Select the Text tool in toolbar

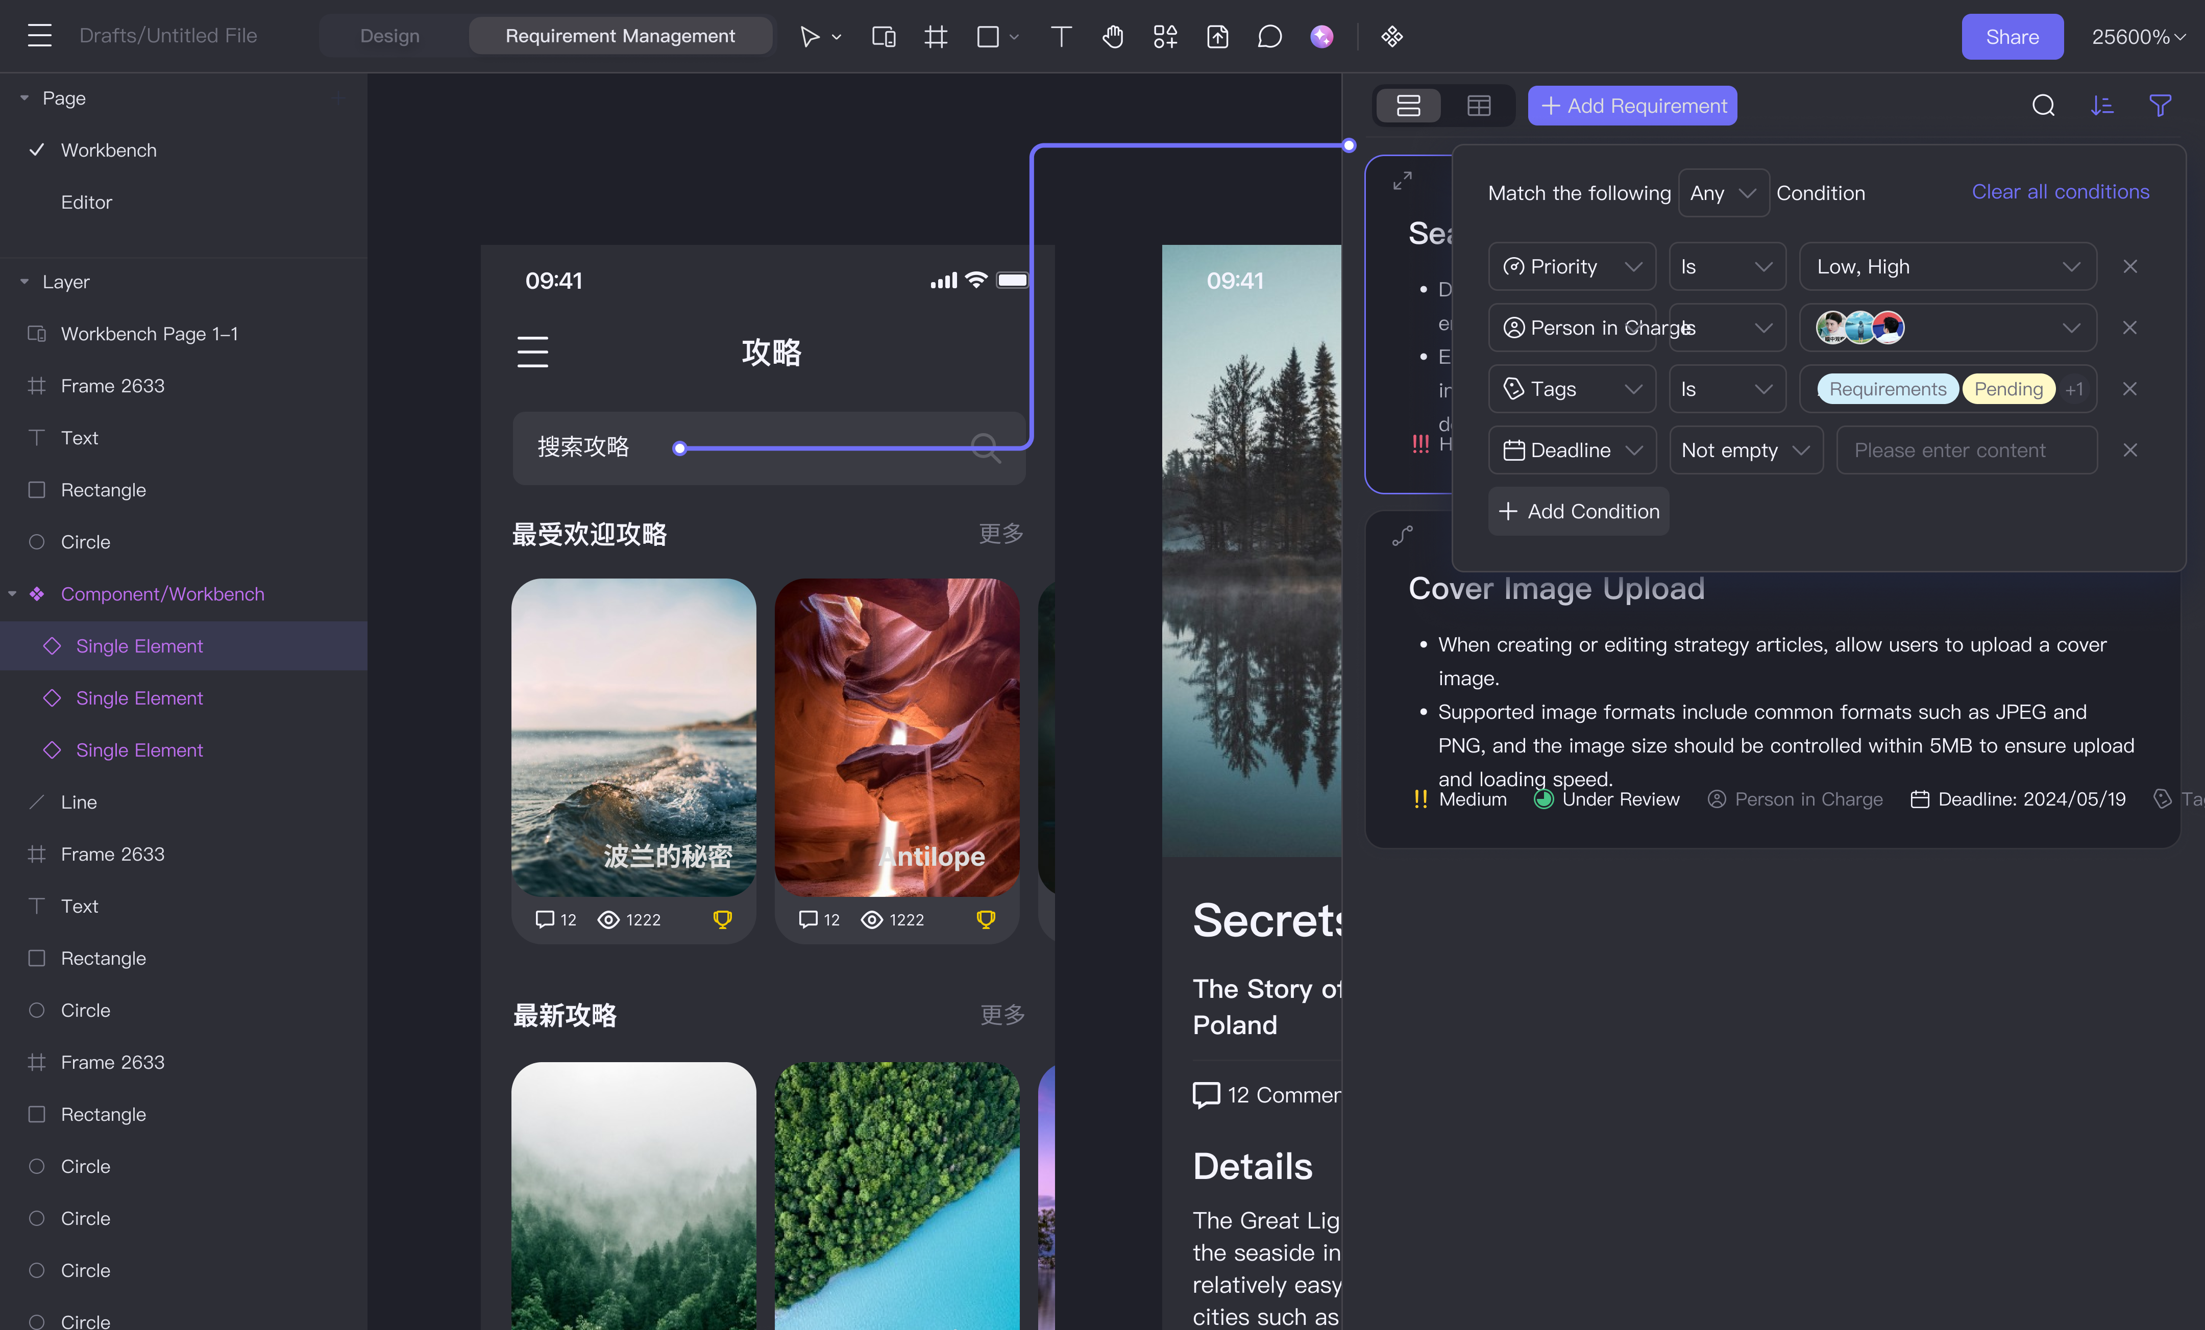pos(1061,37)
